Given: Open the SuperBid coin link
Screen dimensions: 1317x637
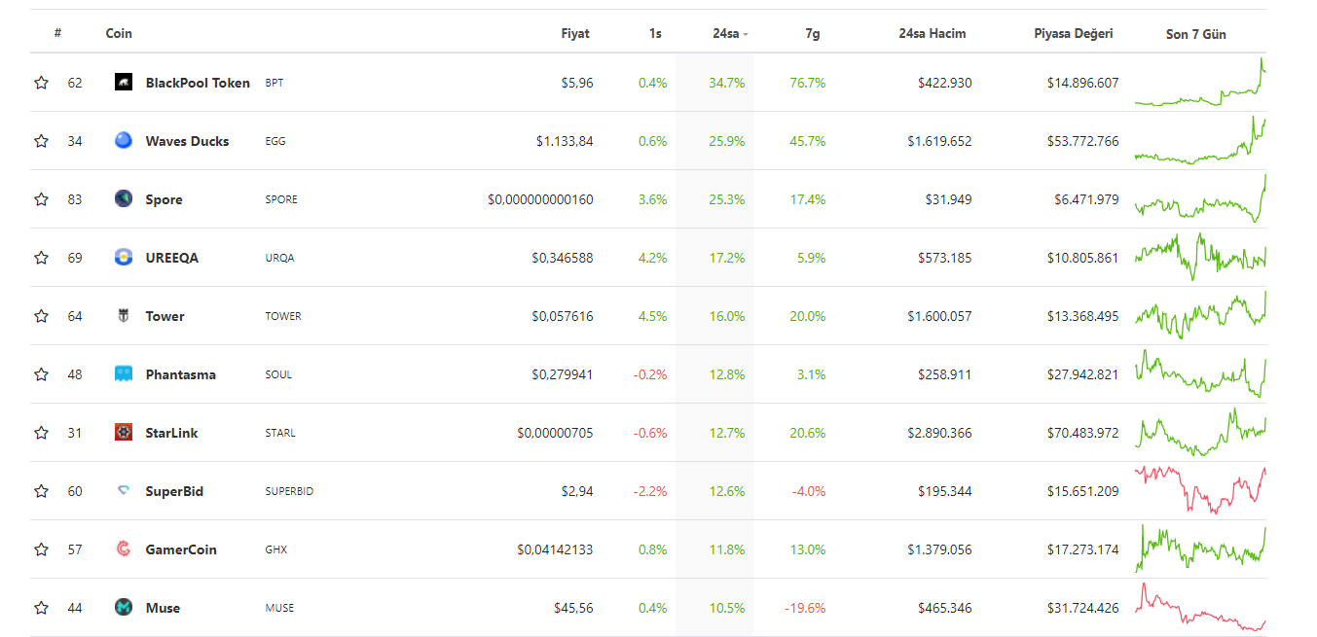Looking at the screenshot, I should coord(174,491).
